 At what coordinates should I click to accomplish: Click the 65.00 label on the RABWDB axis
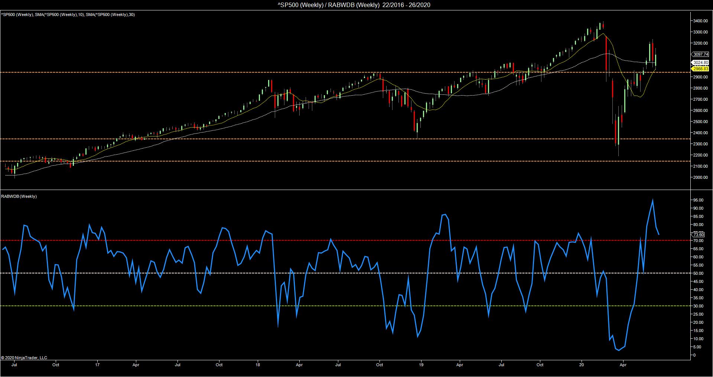coord(699,249)
